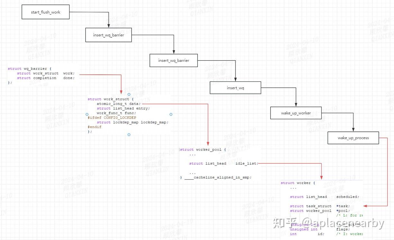This screenshot has height=240, width=394.
Task: Click the comment "/* L: for re"
Action: (350, 216)
